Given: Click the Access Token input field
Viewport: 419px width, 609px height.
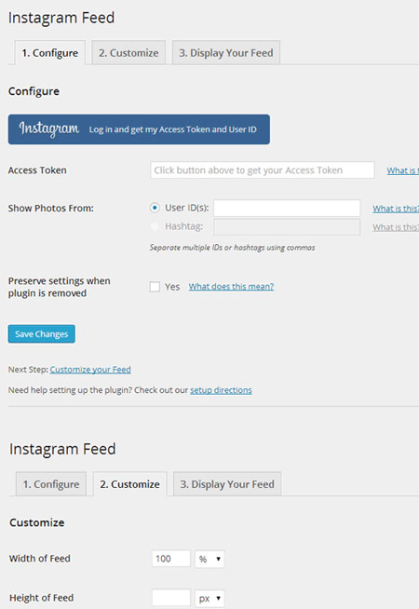Looking at the screenshot, I should pos(263,170).
